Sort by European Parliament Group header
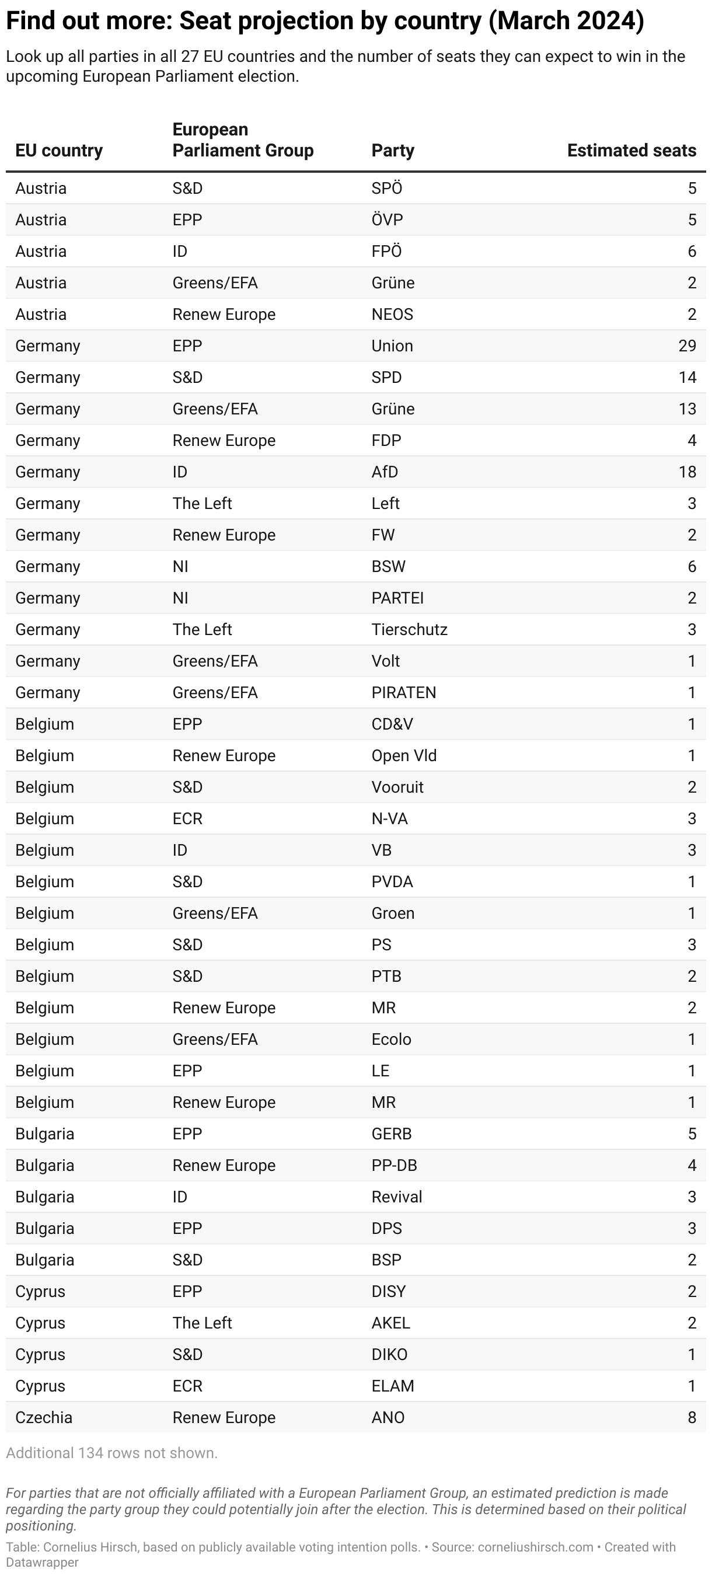 pyautogui.click(x=243, y=140)
